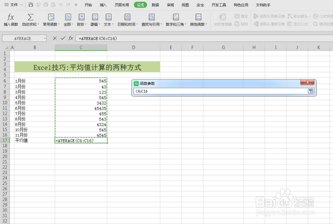Switch to the 安全 (Security) tab

click(200, 5)
